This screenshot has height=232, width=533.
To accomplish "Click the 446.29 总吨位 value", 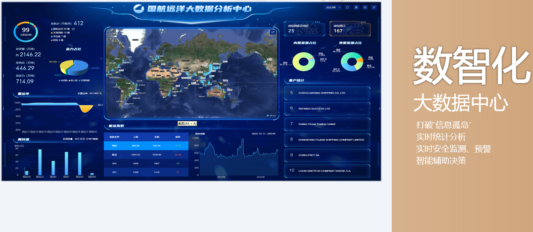I will tap(25, 68).
